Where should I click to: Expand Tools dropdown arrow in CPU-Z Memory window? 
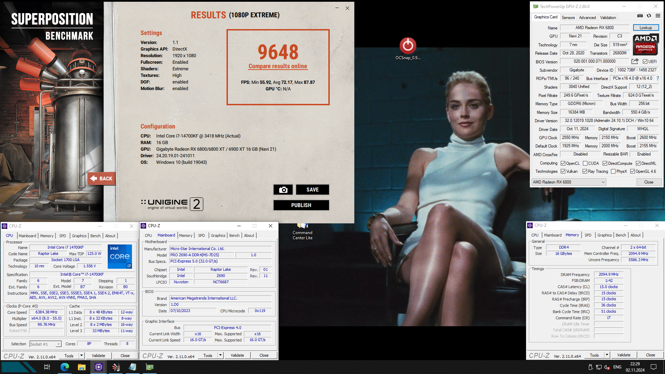click(607, 355)
